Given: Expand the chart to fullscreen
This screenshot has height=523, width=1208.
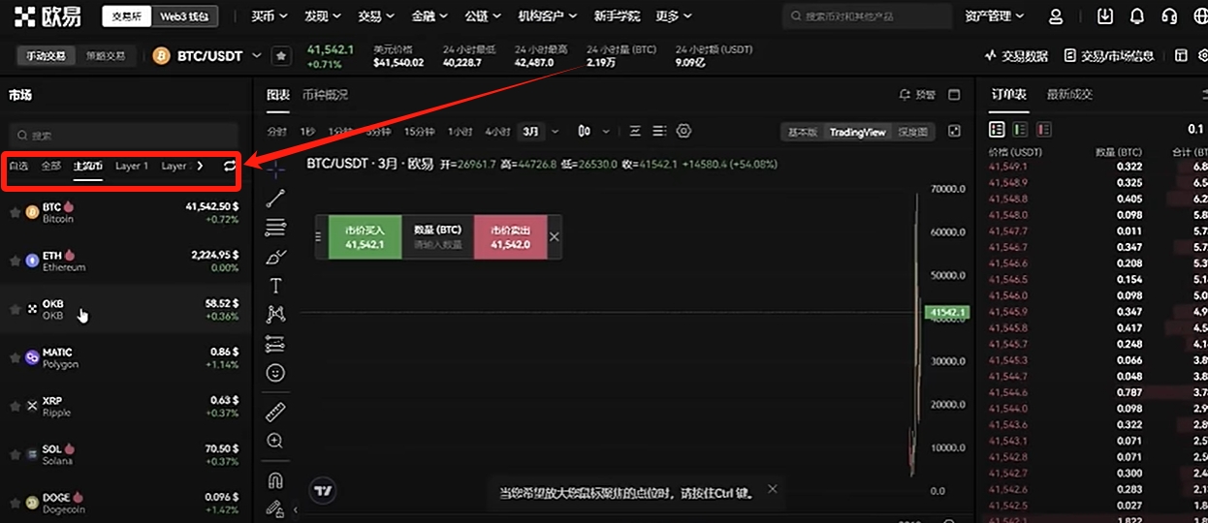Looking at the screenshot, I should click(x=954, y=131).
